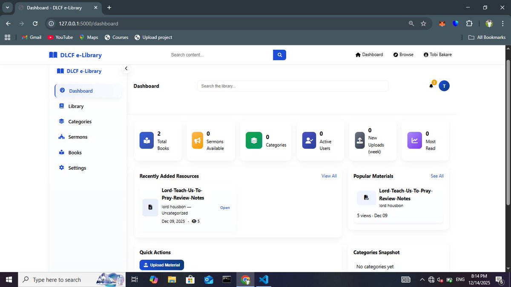The width and height of the screenshot is (511, 287).
Task: Select Dashboard in the sidebar
Action: [88, 91]
